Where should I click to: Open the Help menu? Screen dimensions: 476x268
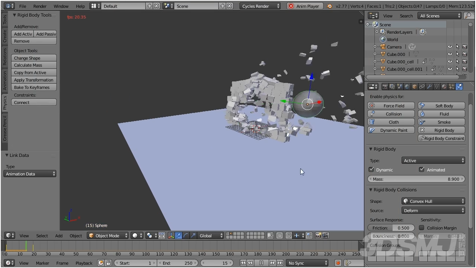[x=80, y=6]
